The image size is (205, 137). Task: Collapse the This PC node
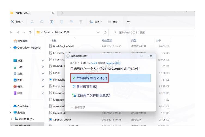tap(10, 113)
